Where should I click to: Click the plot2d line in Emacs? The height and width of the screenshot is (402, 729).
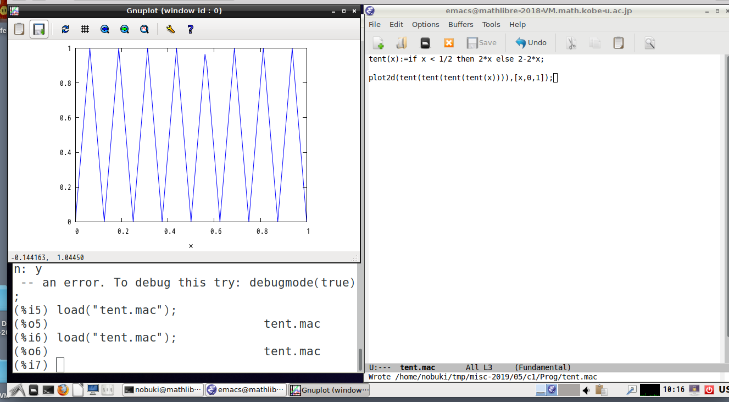tap(461, 78)
